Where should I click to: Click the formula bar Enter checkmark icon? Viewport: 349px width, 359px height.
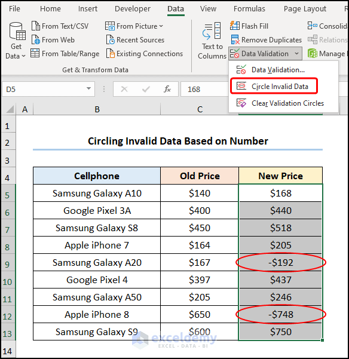point(146,89)
